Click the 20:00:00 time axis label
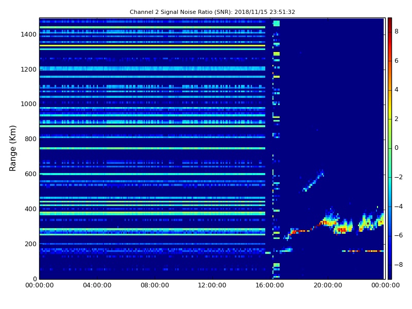 (328, 285)
